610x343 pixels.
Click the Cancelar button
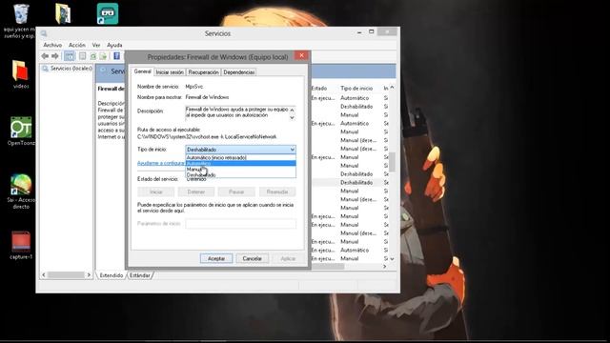click(x=252, y=258)
